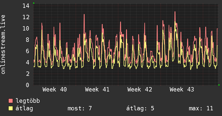Viewport: 222px width, 116px height.
Task: Click the Week 41 axis label
Action: coord(97,90)
